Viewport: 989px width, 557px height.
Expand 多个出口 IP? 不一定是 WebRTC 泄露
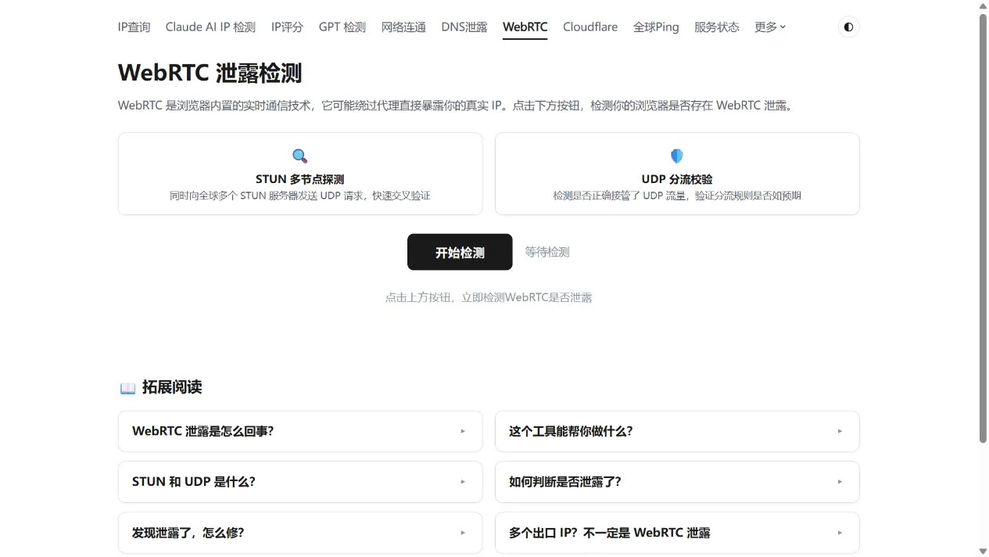pyautogui.click(x=677, y=533)
